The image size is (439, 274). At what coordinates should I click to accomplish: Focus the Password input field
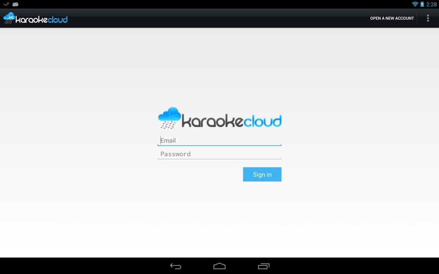tap(219, 154)
